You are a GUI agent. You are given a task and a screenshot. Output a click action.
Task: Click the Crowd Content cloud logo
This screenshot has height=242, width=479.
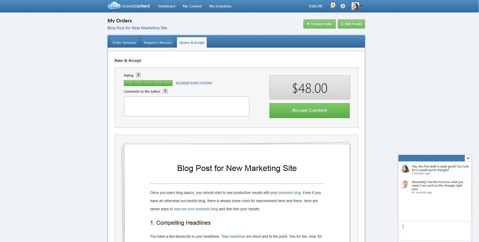[x=114, y=6]
